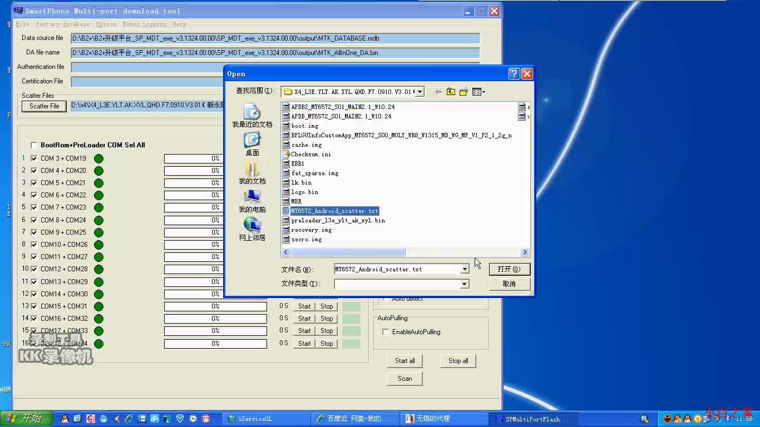This screenshot has width=760, height=427.
Task: Click Start for COM15 + COM31 row
Action: click(x=304, y=306)
